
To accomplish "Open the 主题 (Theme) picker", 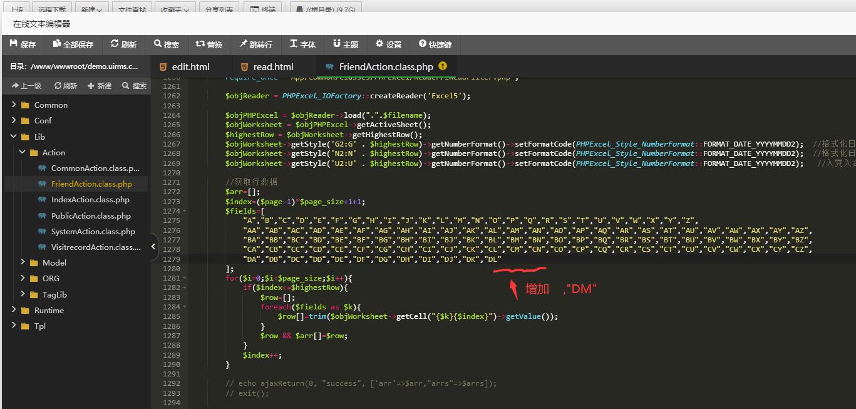I will point(346,44).
